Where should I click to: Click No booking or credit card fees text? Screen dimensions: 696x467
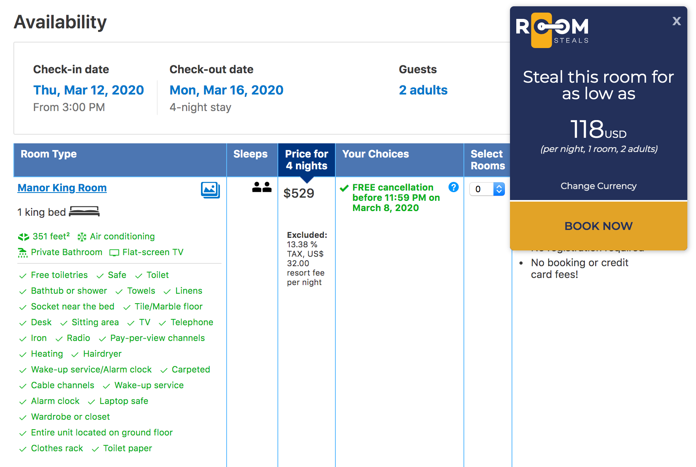click(x=579, y=269)
